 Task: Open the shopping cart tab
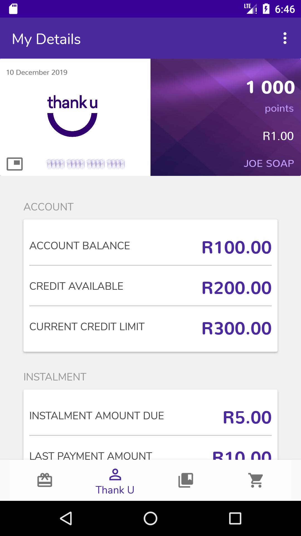[x=256, y=480]
